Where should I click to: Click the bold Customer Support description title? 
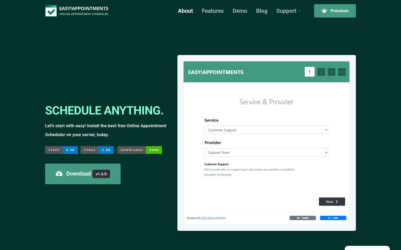(216, 164)
